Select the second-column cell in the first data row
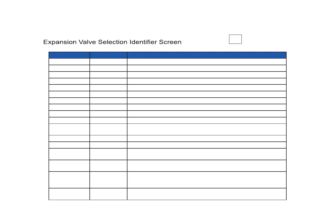Screen dimensions: 323x209 click(108, 61)
